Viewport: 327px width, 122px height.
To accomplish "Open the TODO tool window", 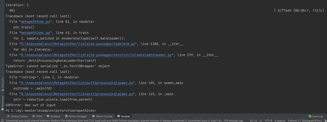I will (x=37, y=116).
